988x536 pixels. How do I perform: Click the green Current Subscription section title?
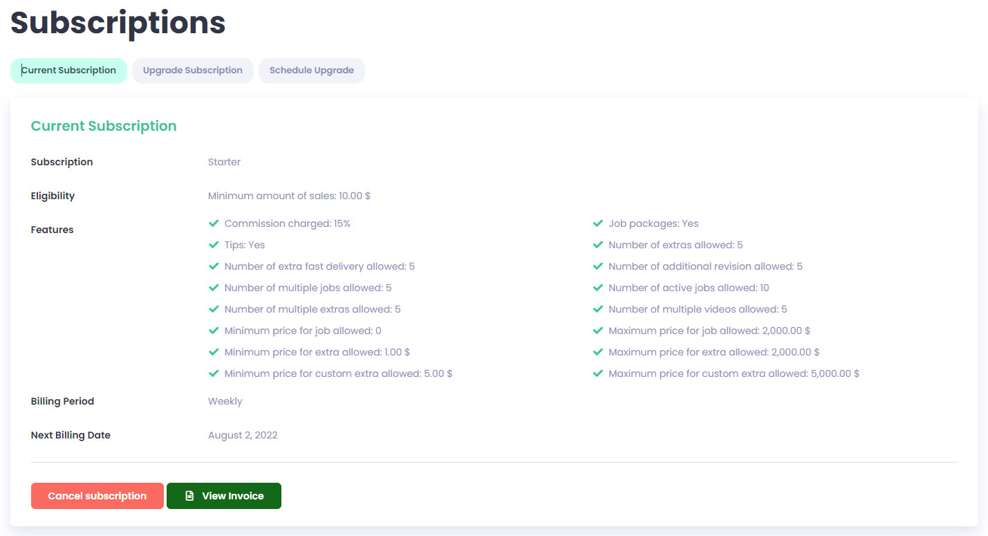tap(104, 126)
